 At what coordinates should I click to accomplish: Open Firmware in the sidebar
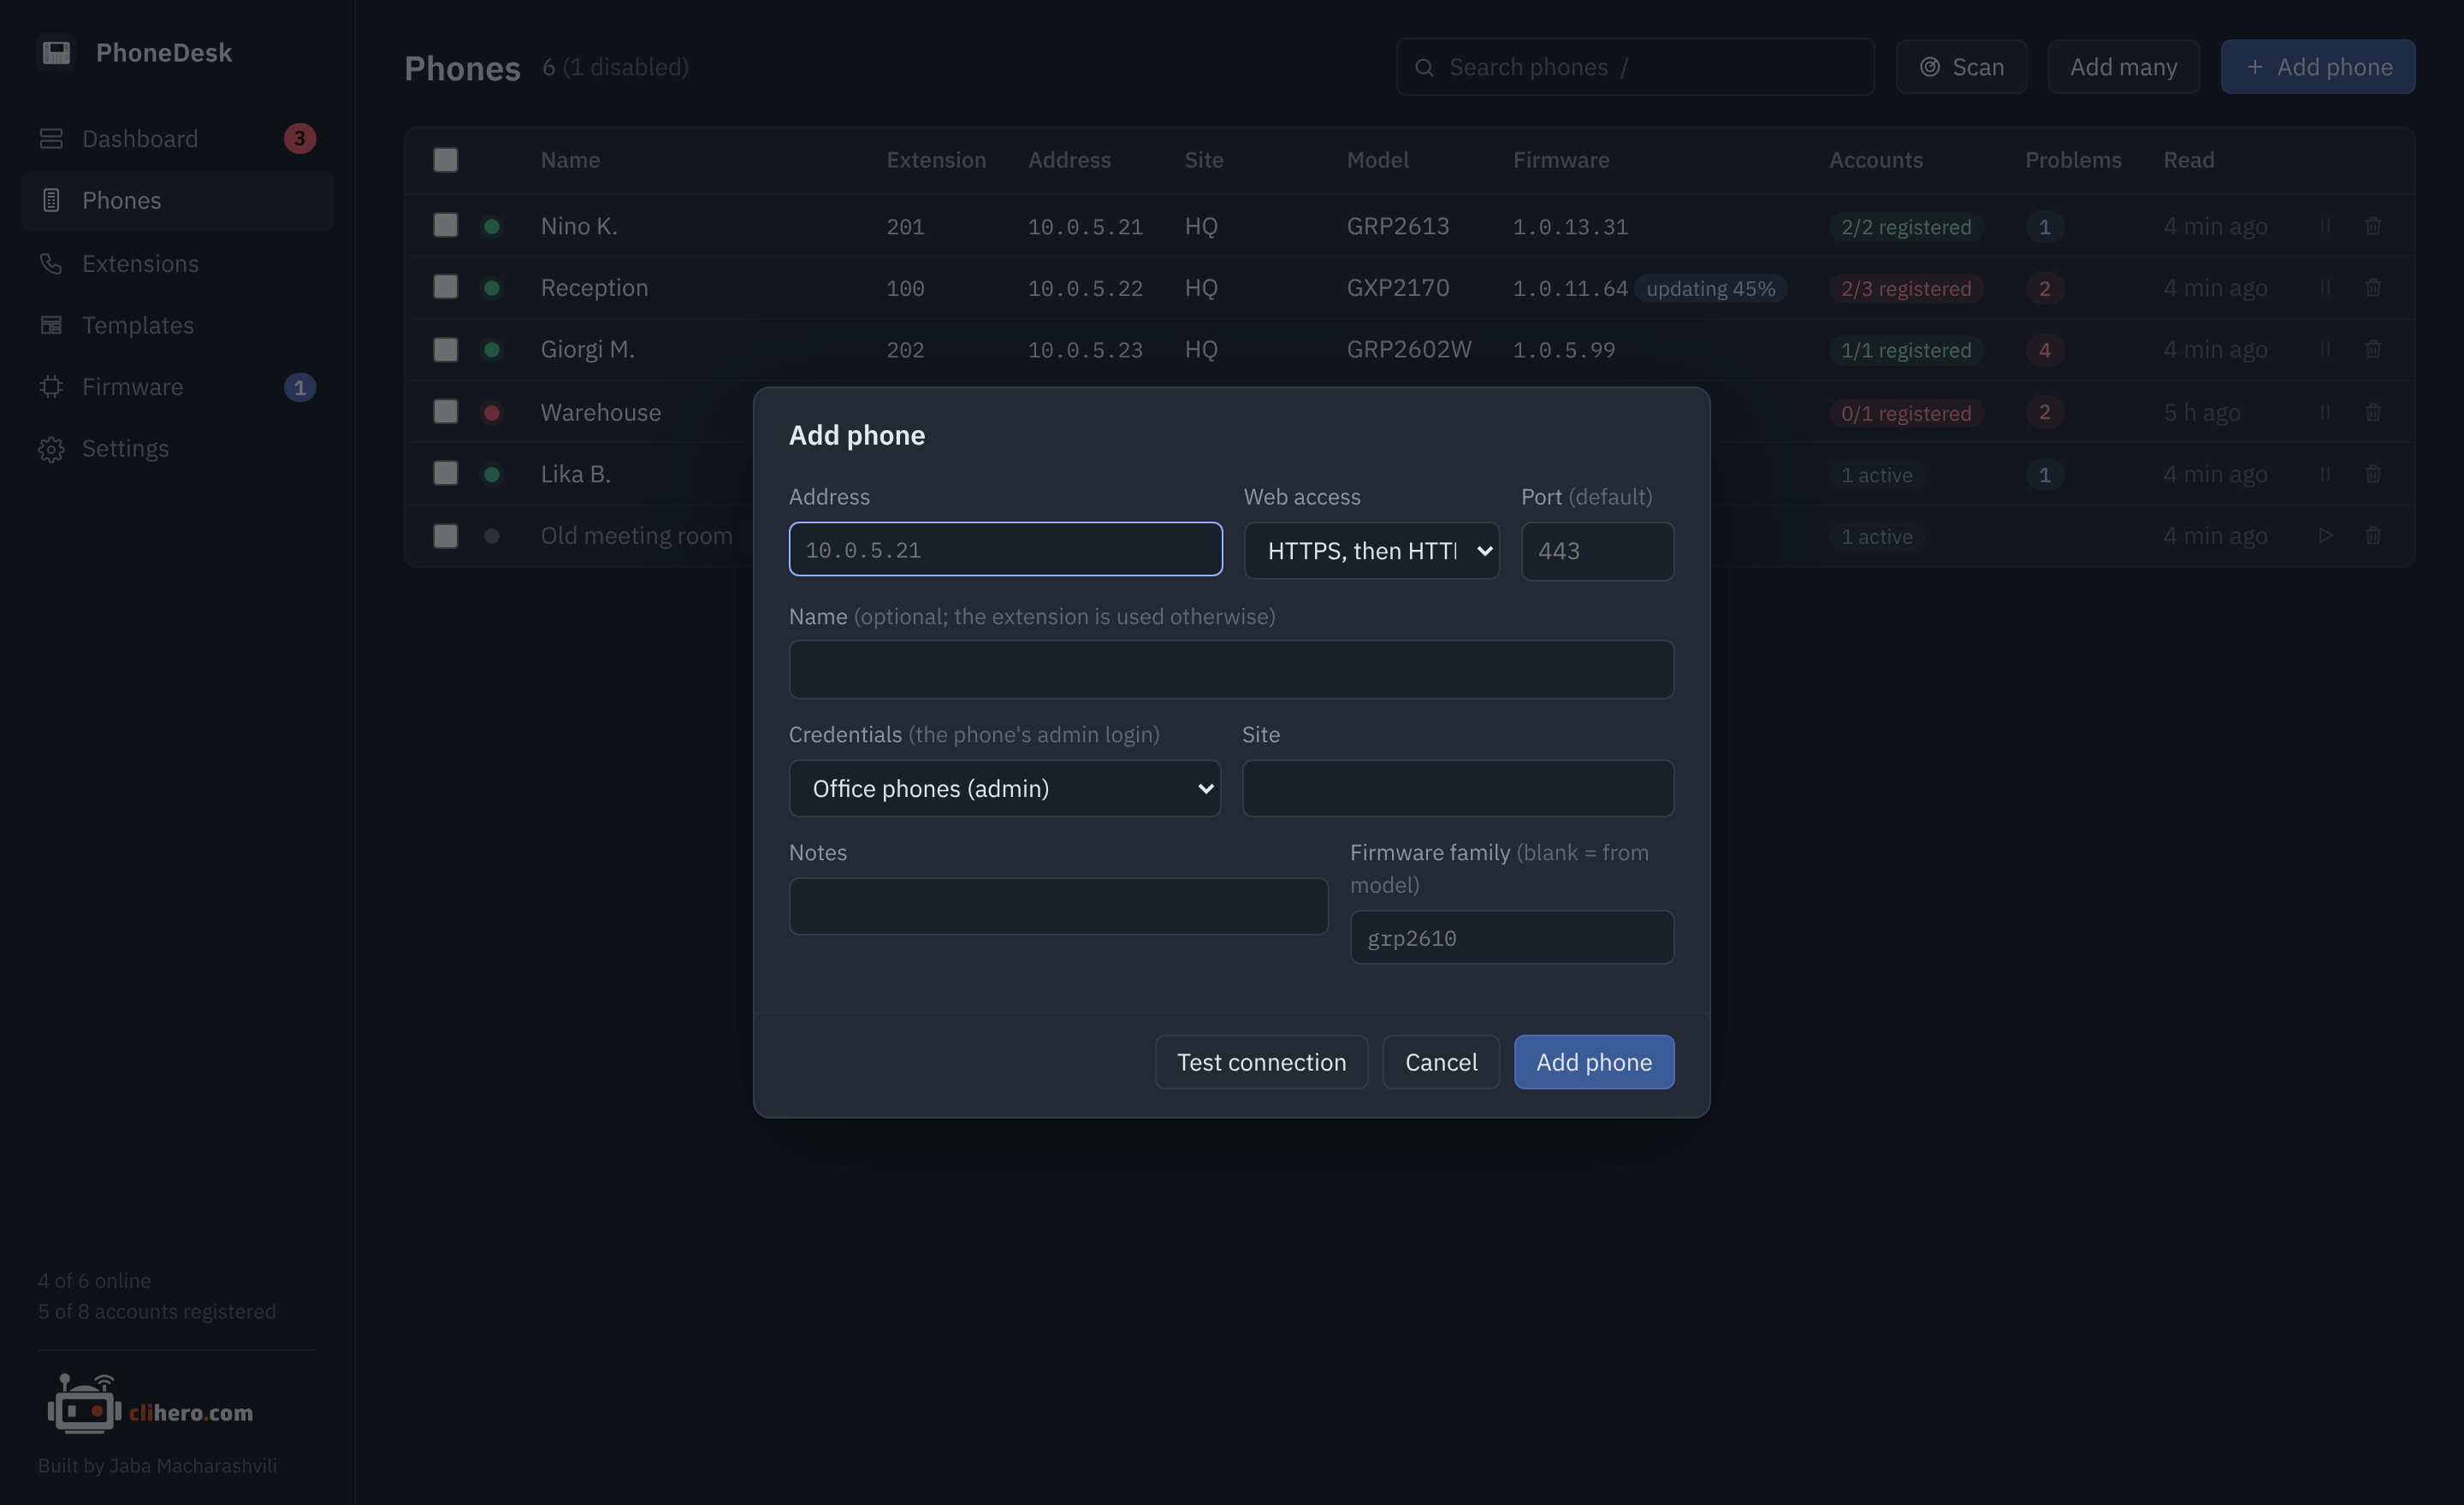[x=177, y=387]
